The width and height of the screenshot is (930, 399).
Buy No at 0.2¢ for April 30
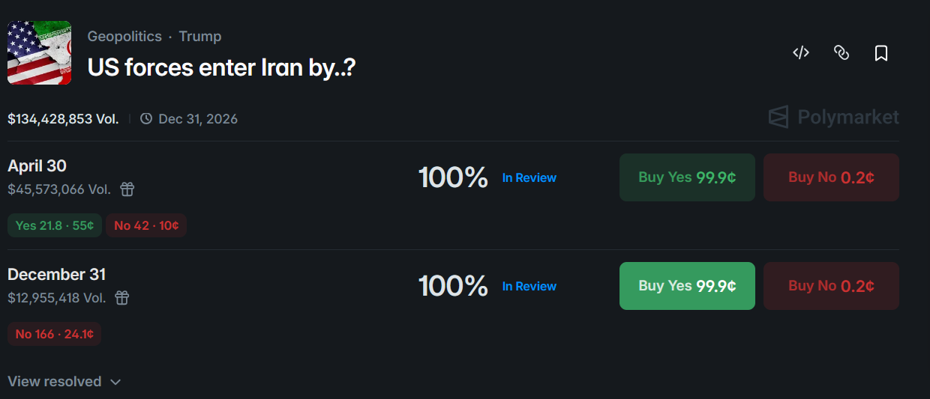point(831,177)
